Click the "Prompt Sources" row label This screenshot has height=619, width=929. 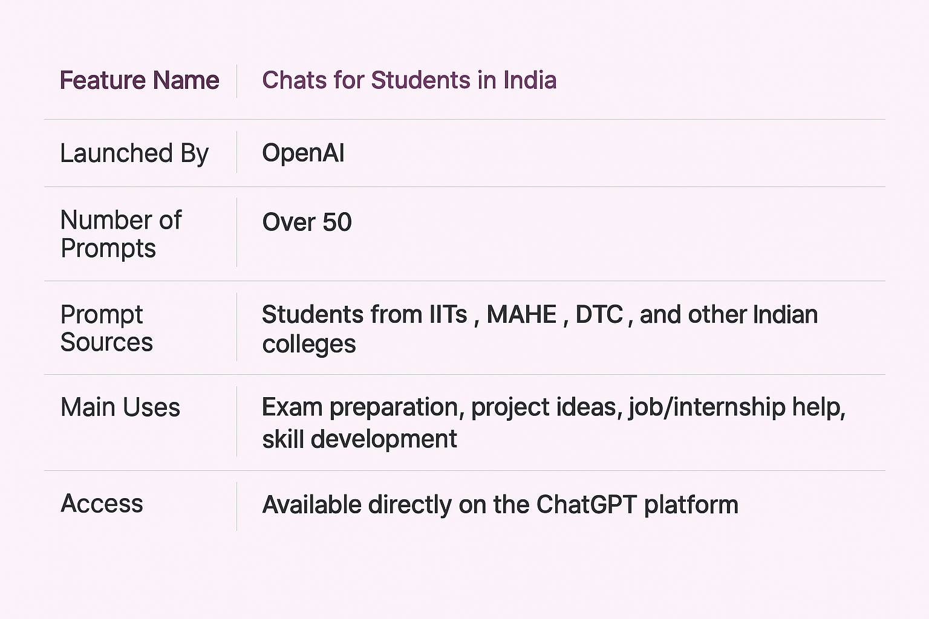(x=106, y=328)
